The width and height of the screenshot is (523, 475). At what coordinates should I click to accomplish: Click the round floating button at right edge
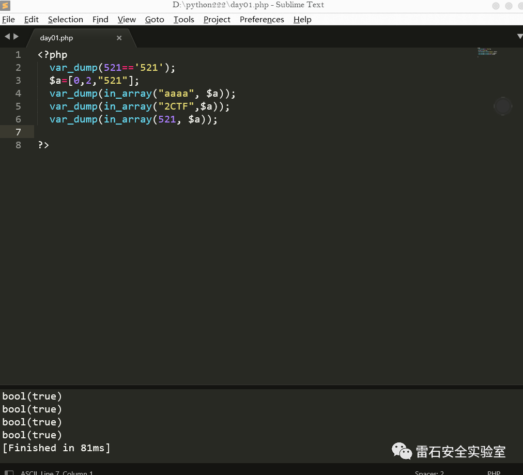pos(502,106)
